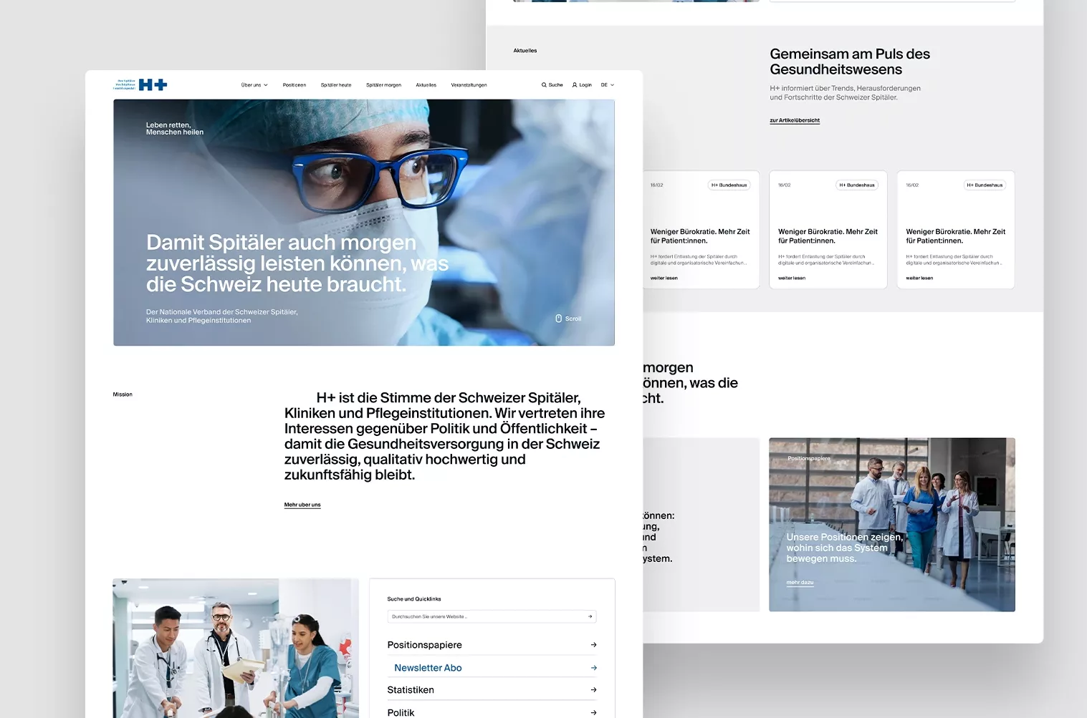The height and width of the screenshot is (718, 1087).
Task: Click mehr dazu on the Positionspapiere card
Action: click(x=800, y=583)
